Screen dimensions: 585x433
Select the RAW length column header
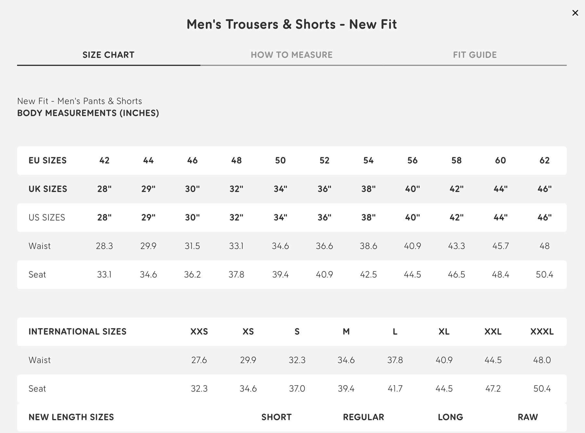[527, 417]
